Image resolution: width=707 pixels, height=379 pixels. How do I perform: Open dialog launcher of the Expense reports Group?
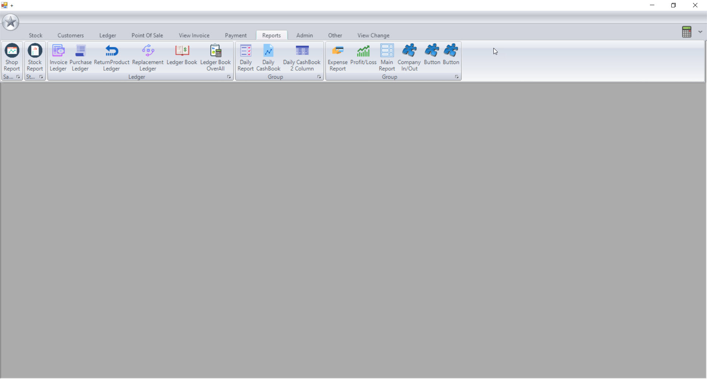457,77
